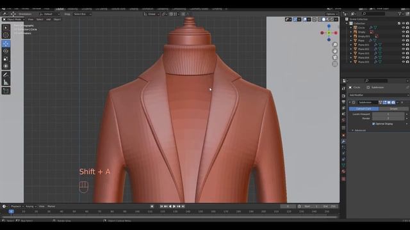
Task: Open the timeline Playback menu
Action: click(16, 206)
